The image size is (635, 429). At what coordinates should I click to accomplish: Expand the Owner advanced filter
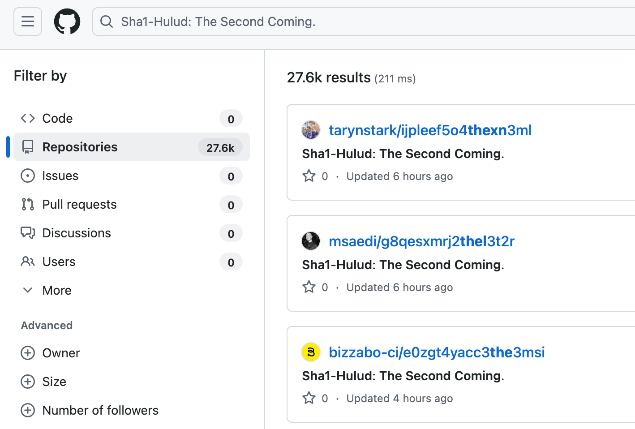[28, 353]
